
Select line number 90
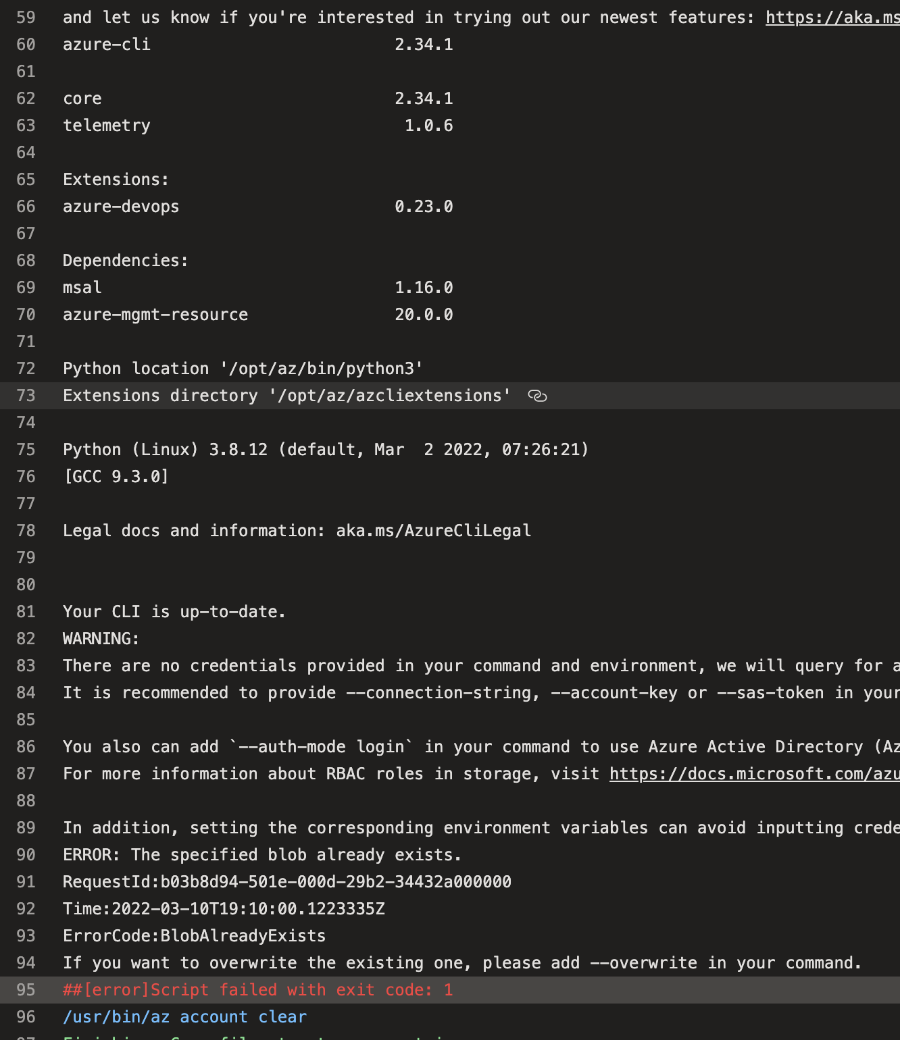26,855
